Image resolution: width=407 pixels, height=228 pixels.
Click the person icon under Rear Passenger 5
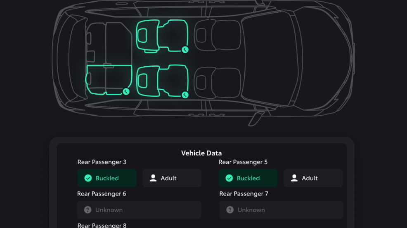pyautogui.click(x=294, y=178)
